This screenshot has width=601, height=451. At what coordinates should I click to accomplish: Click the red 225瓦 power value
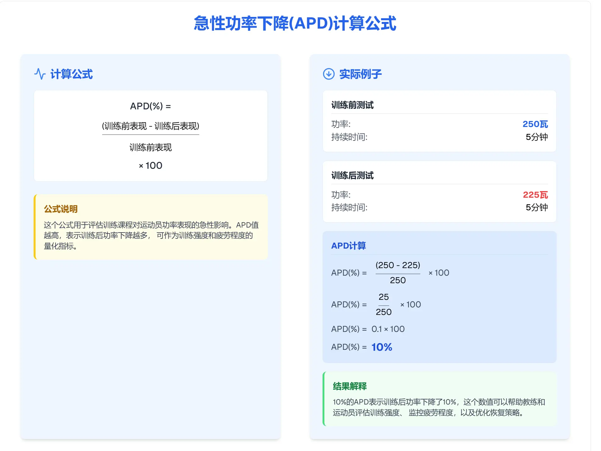[535, 195]
